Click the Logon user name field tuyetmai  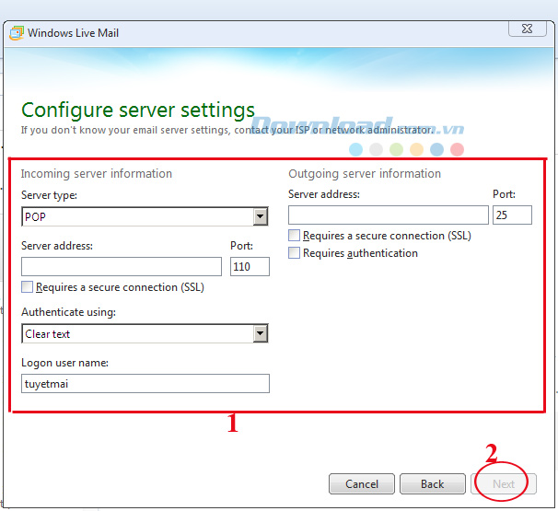(145, 384)
